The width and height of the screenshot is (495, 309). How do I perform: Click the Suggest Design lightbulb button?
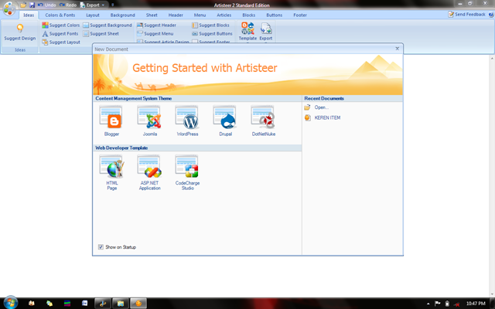point(20,32)
